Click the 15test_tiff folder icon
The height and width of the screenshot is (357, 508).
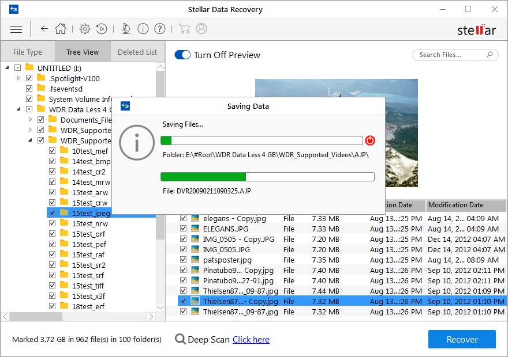click(64, 285)
